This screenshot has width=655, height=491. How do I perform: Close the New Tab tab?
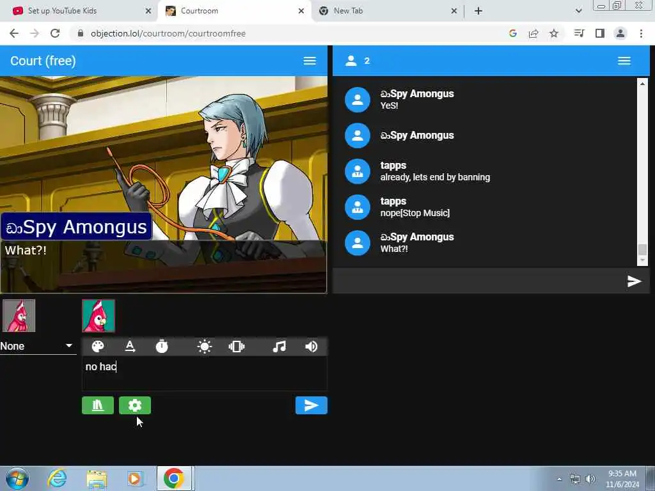click(454, 12)
